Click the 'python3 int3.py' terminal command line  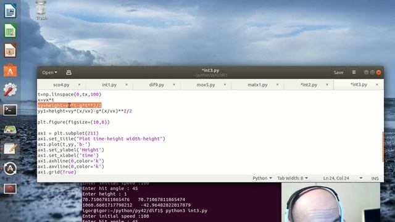tap(145, 211)
